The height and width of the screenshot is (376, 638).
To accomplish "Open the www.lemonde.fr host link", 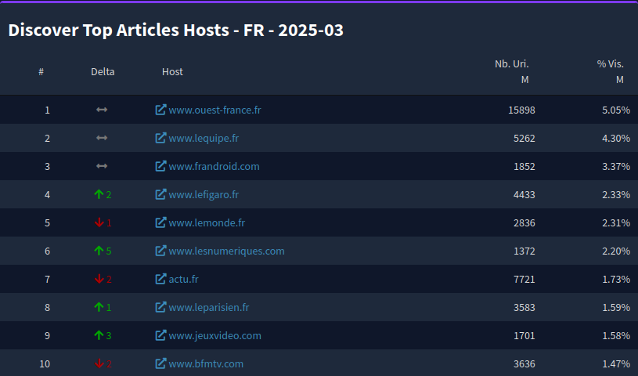I will 207,222.
